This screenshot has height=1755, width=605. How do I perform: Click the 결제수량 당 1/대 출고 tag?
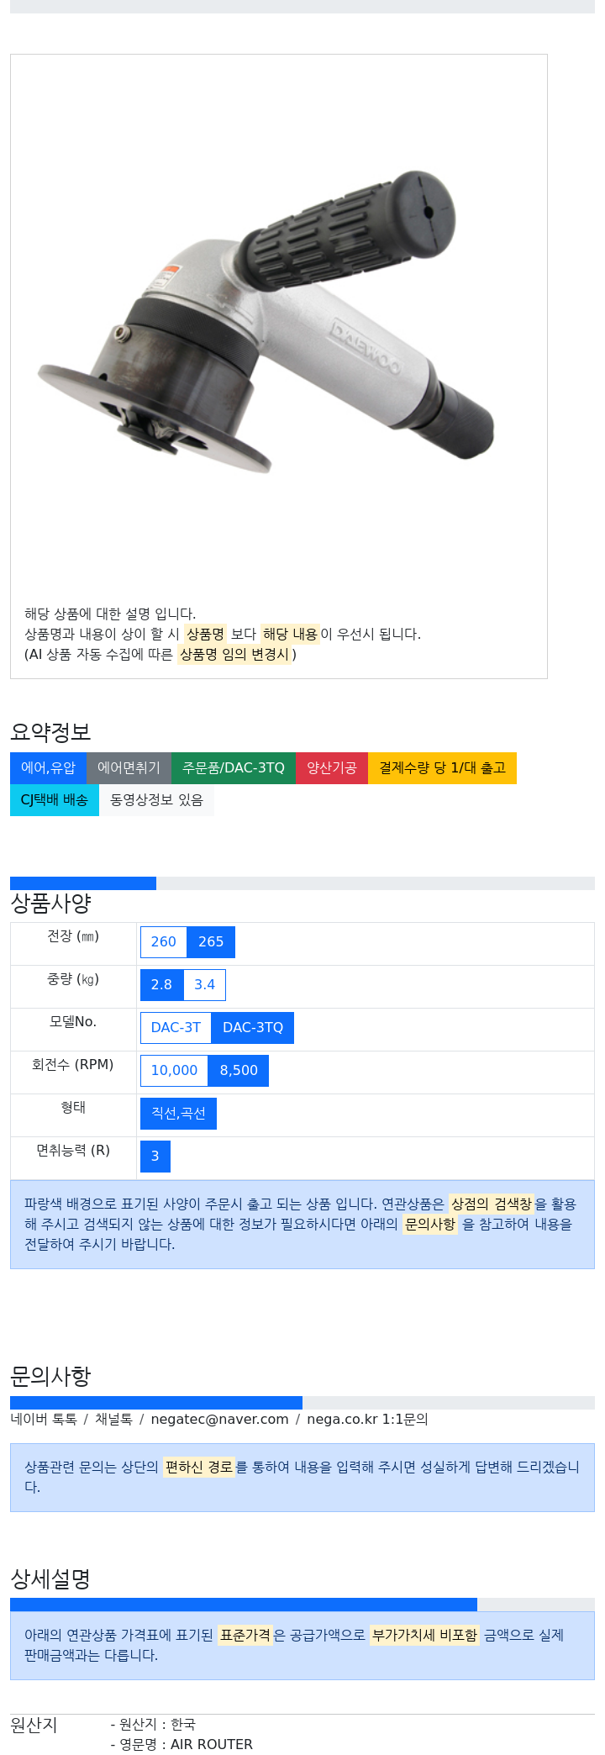tap(442, 767)
